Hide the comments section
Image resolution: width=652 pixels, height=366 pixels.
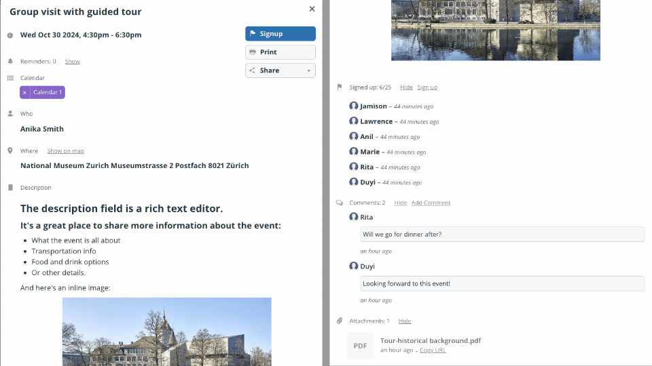401,203
